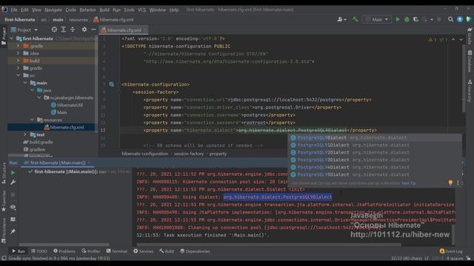Click session-factory breadcrumb in editor

[189, 154]
